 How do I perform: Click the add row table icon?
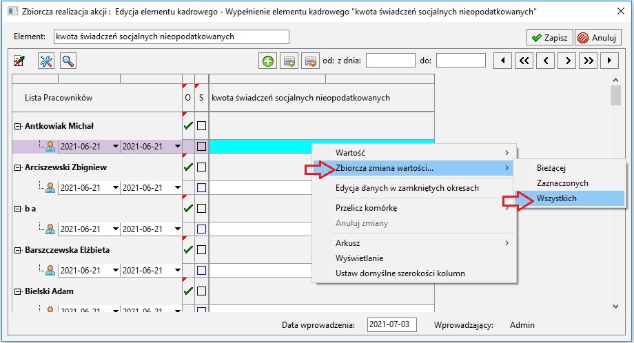pyautogui.click(x=289, y=61)
